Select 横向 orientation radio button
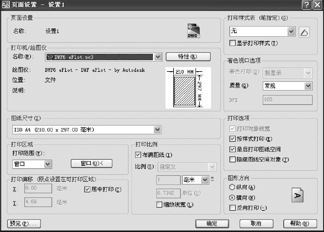The height and width of the screenshot is (232, 324). pyautogui.click(x=232, y=198)
